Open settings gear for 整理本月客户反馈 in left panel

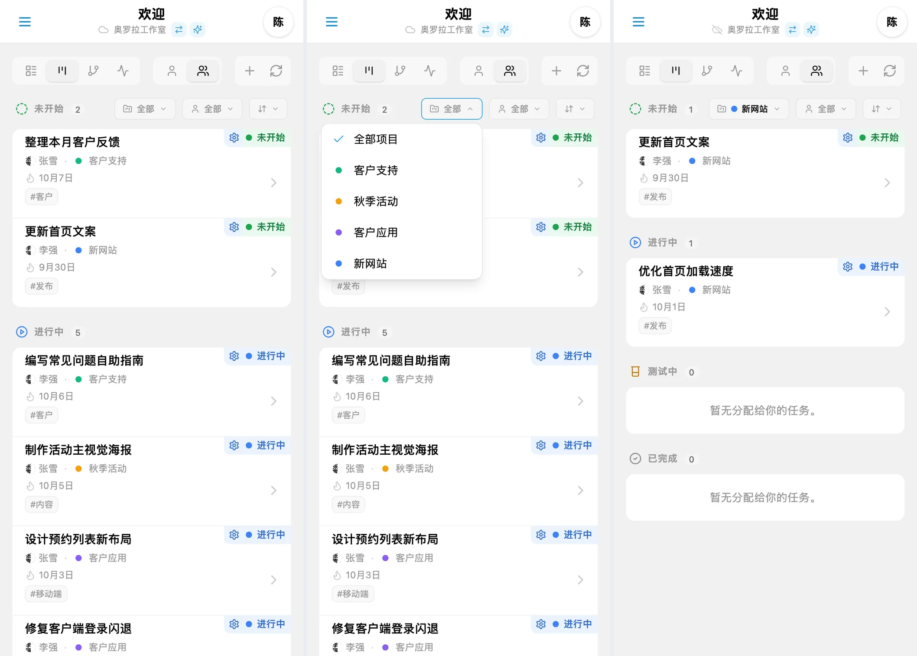(x=234, y=138)
